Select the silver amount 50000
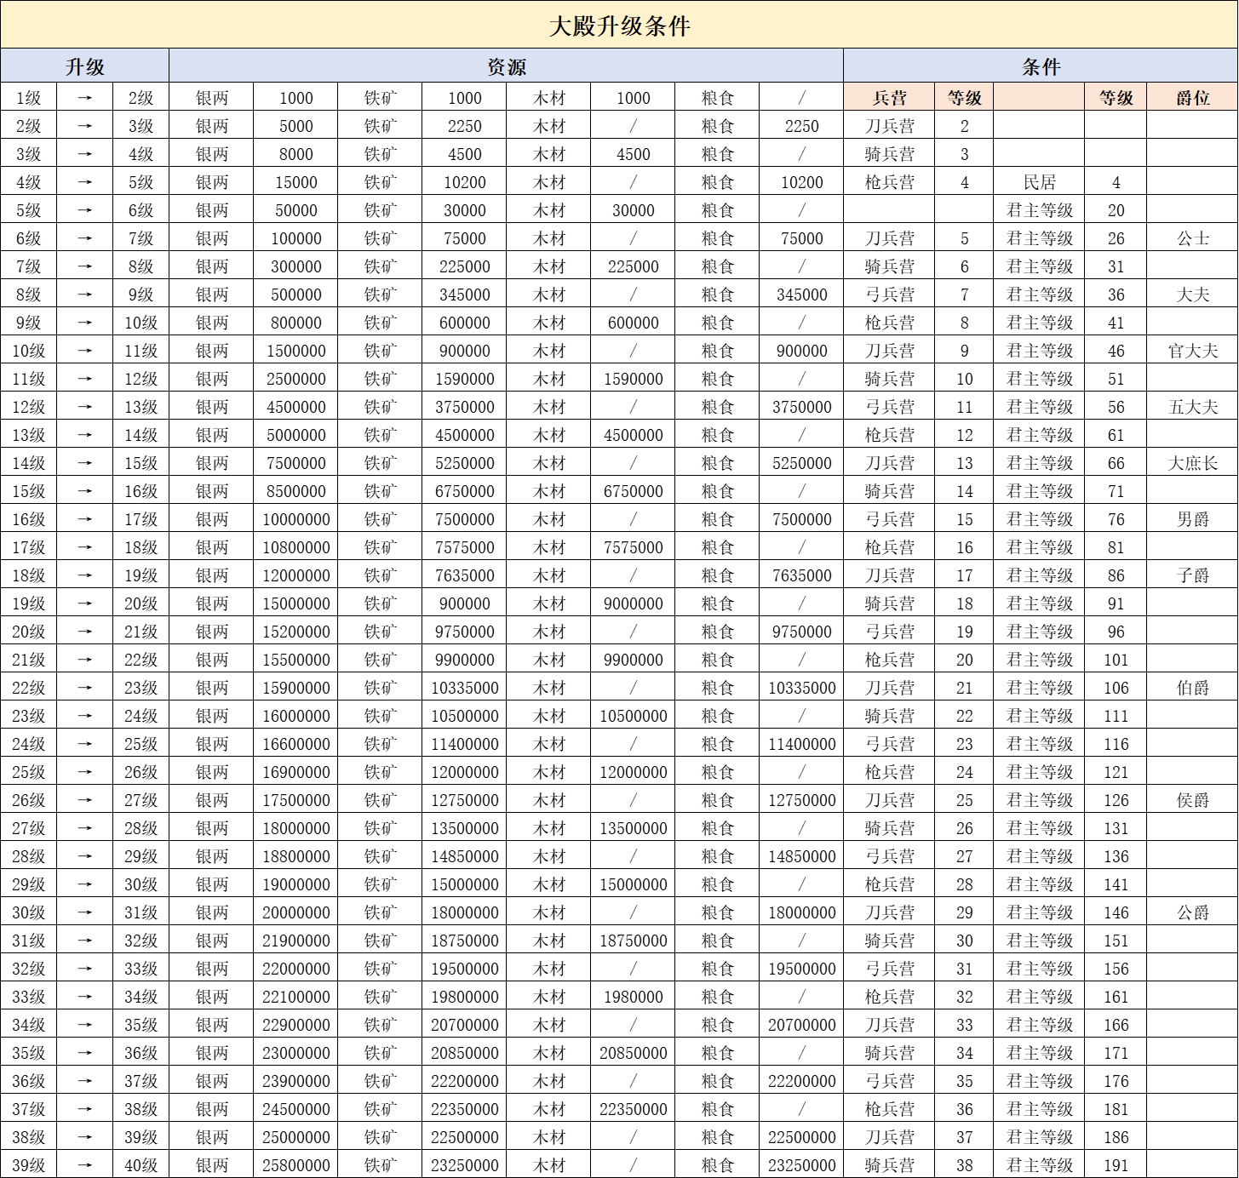Image resolution: width=1239 pixels, height=1178 pixels. [295, 210]
